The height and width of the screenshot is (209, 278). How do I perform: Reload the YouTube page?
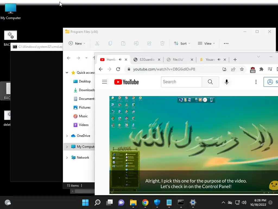[118, 69]
